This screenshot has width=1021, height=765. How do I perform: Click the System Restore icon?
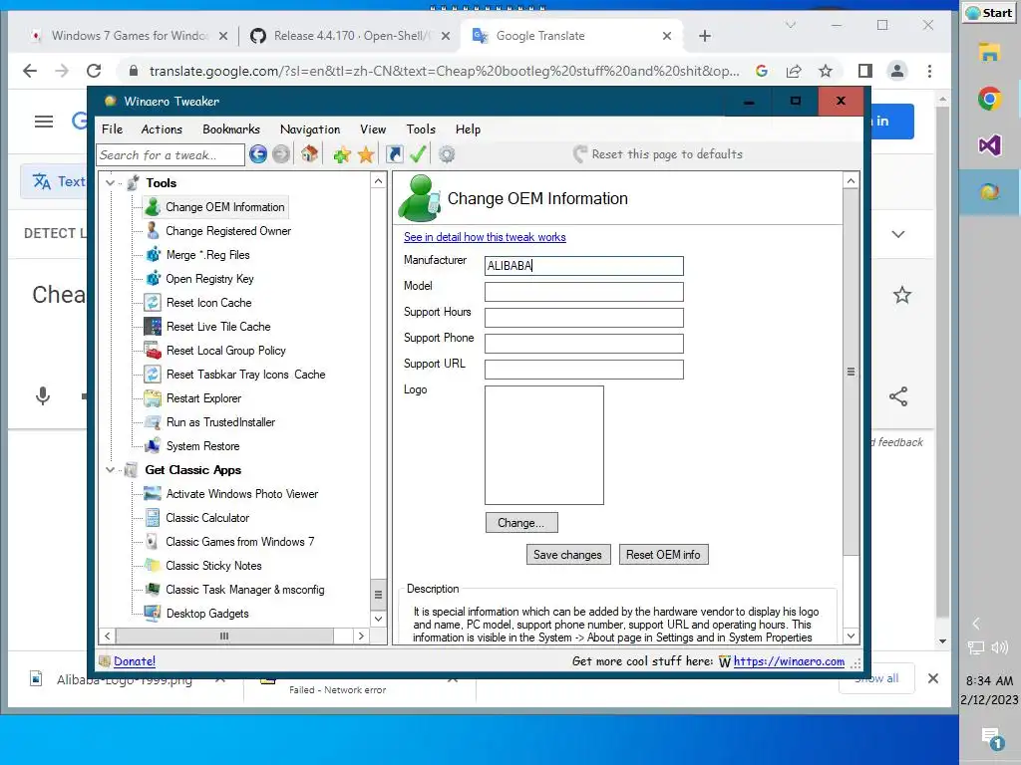pos(153,445)
